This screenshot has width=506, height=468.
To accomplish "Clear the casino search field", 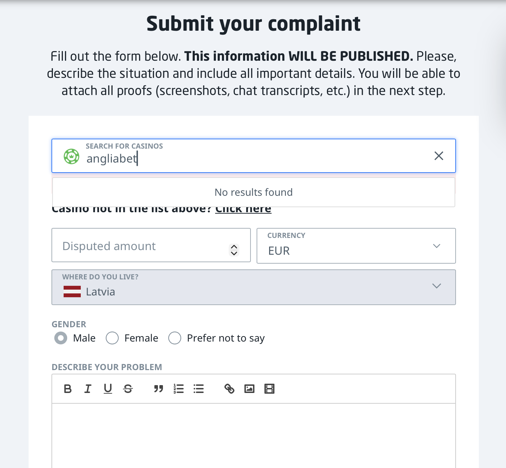I will pyautogui.click(x=439, y=156).
